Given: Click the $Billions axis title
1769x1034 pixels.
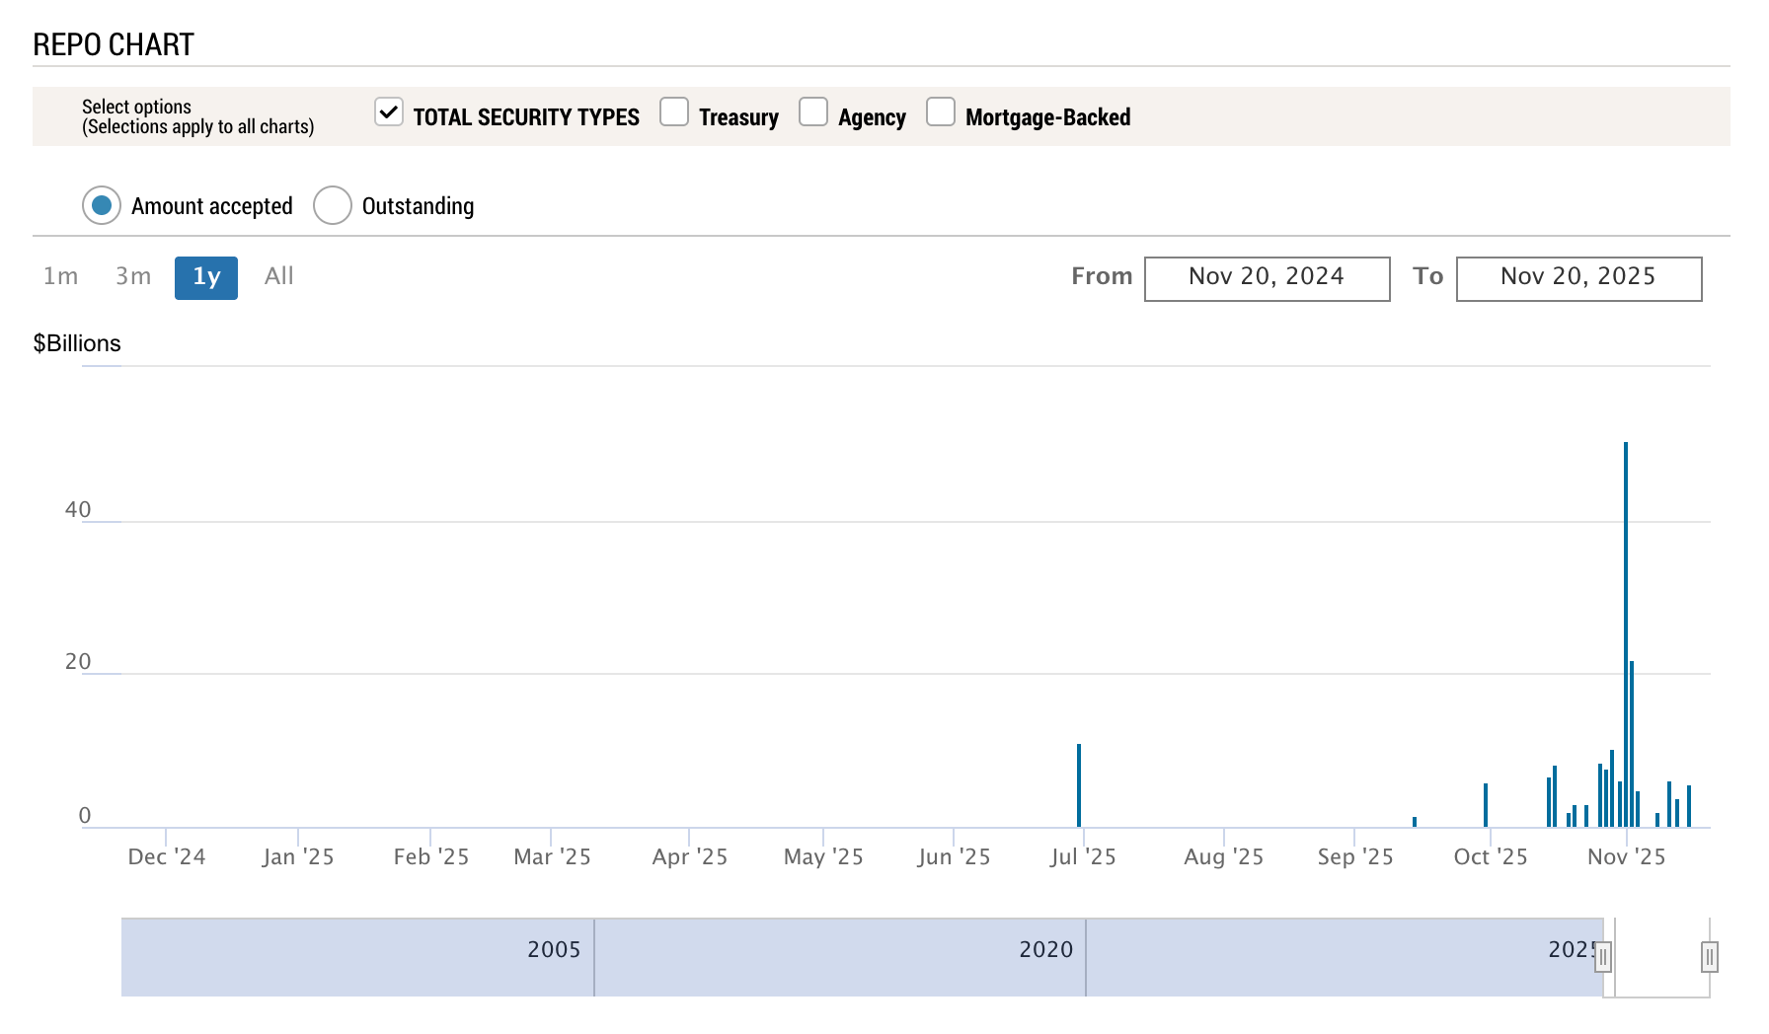Looking at the screenshot, I should click(x=77, y=343).
